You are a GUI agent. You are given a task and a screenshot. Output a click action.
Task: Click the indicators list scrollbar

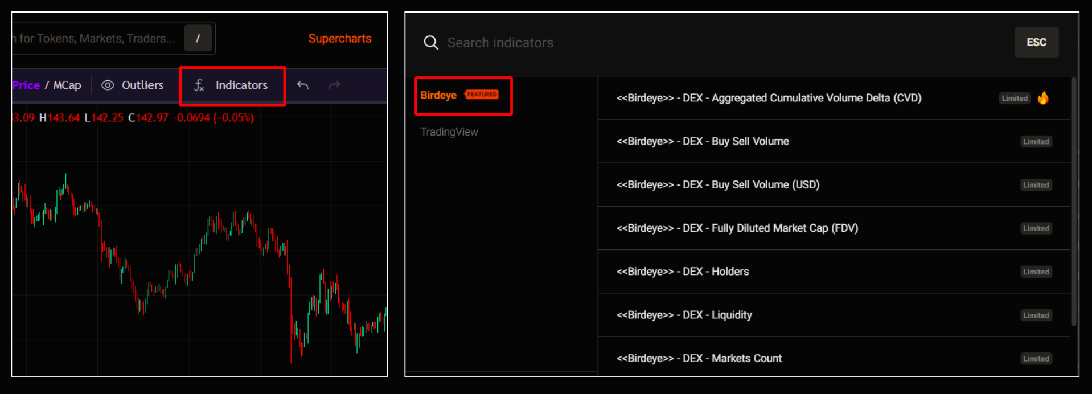[1074, 202]
